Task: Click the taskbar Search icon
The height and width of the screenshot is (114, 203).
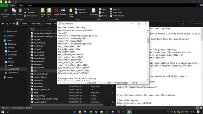Action: 8,112
